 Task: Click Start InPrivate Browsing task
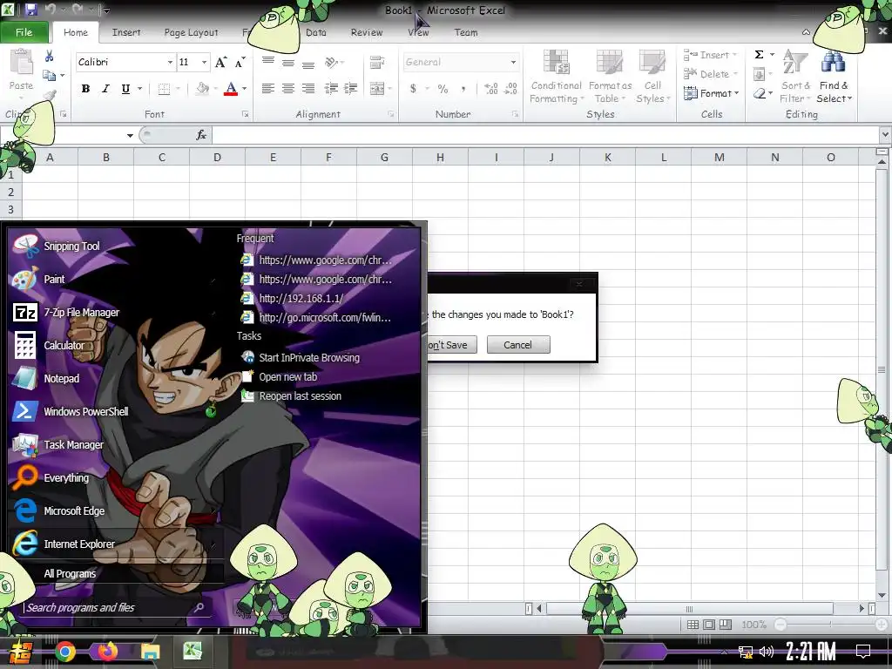(309, 358)
